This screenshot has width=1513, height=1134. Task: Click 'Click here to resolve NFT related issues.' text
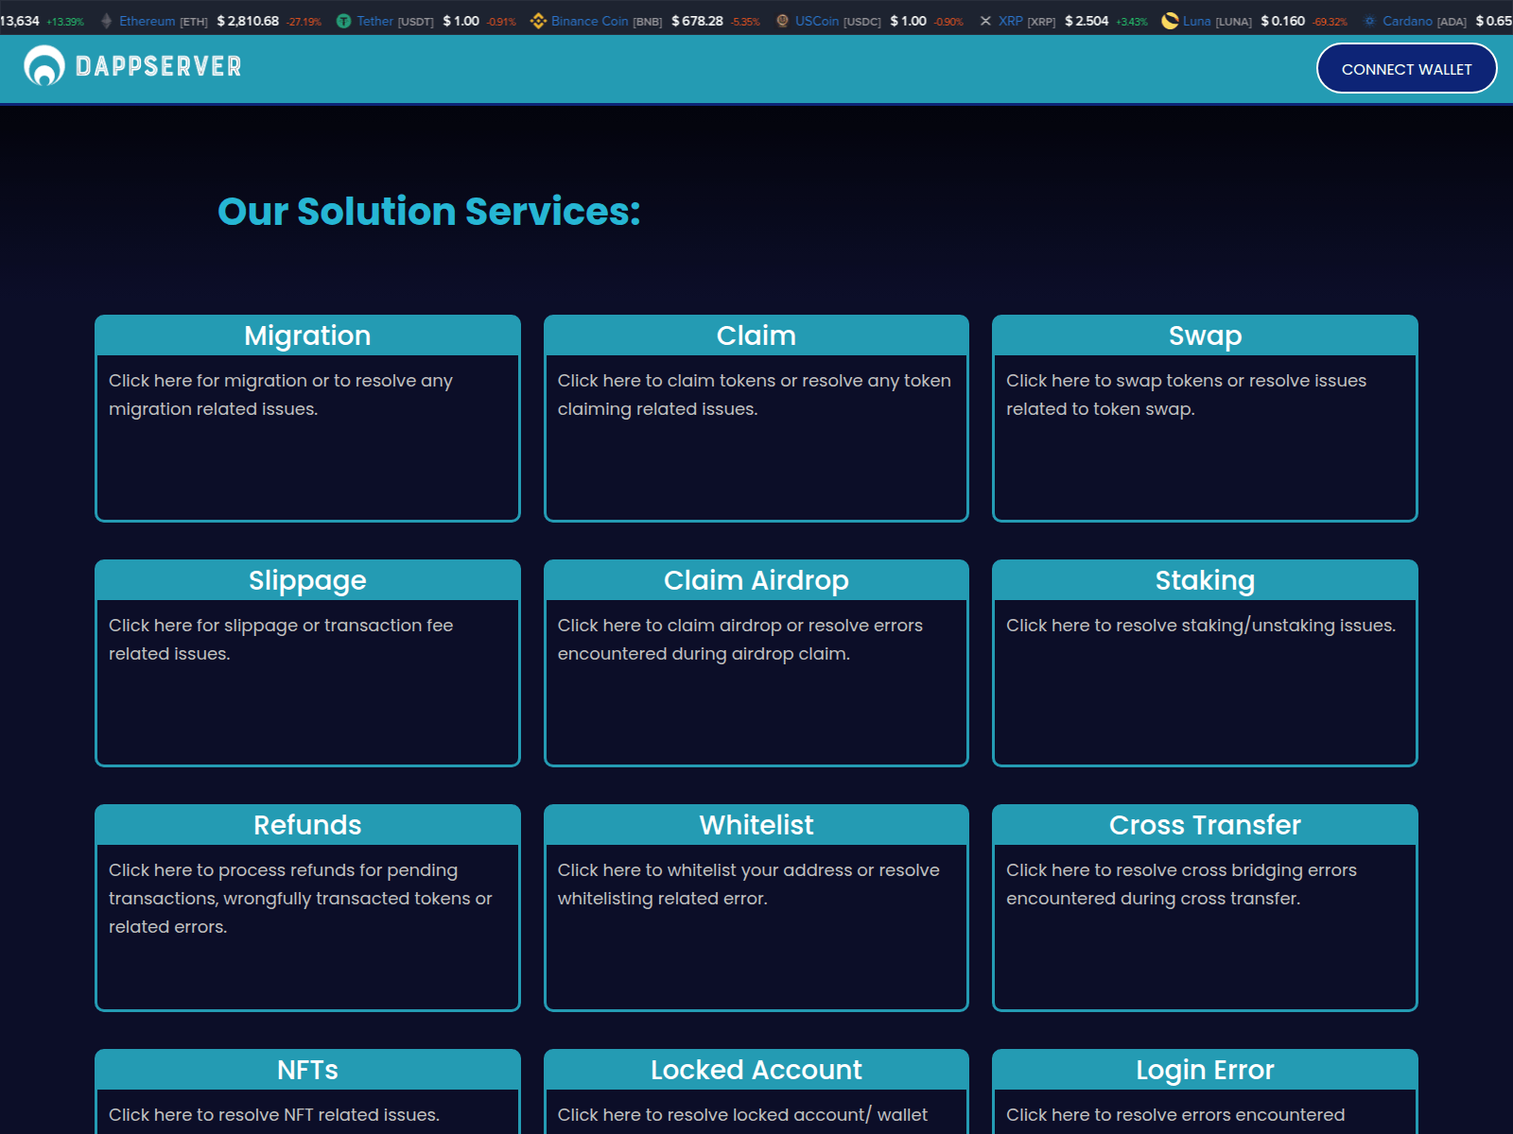[x=274, y=1115]
